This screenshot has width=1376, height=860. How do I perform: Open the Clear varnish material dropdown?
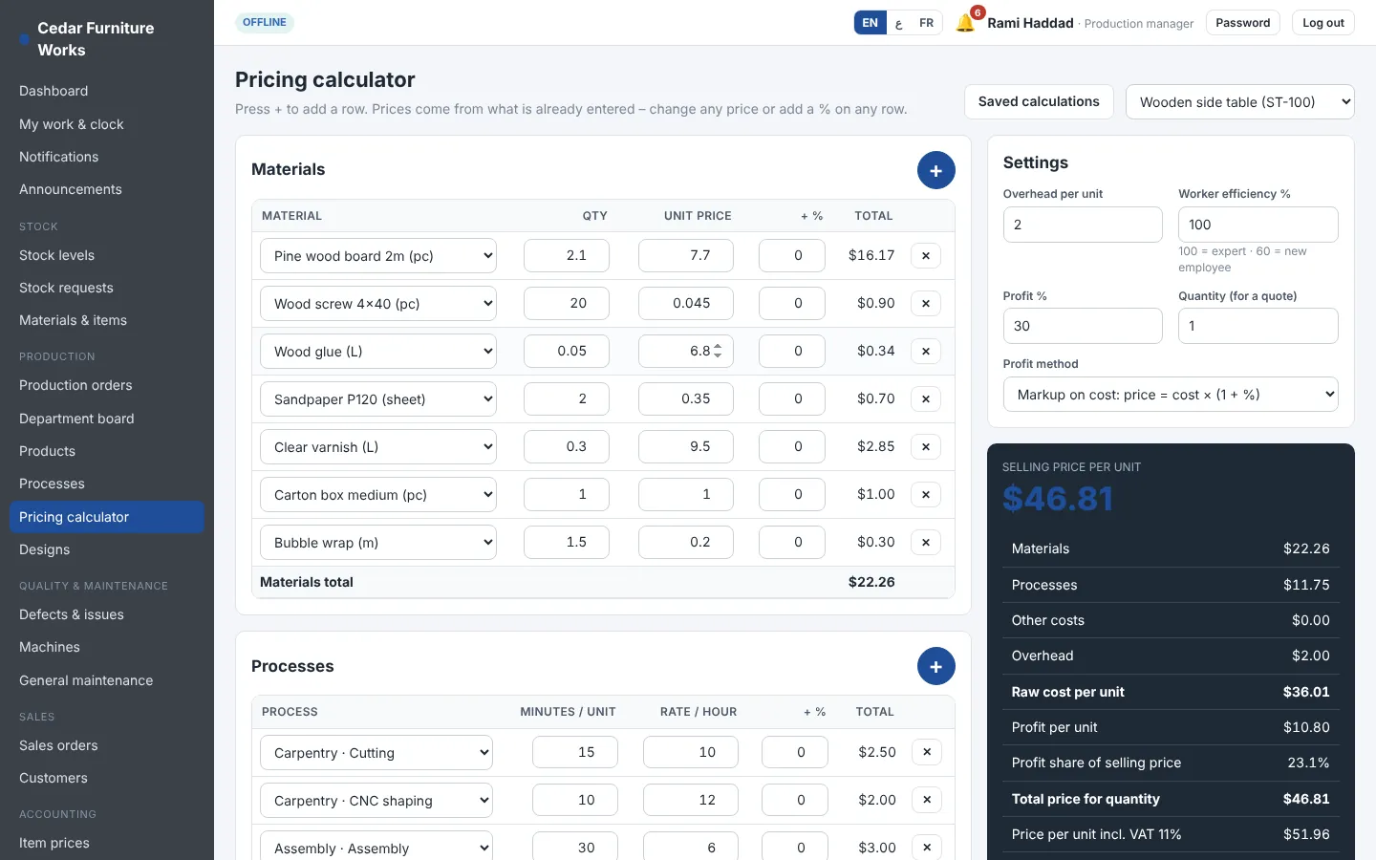(x=378, y=447)
